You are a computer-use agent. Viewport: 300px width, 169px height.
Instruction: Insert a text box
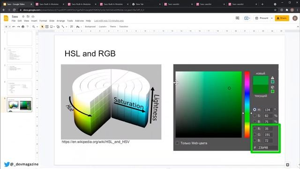tap(47, 27)
